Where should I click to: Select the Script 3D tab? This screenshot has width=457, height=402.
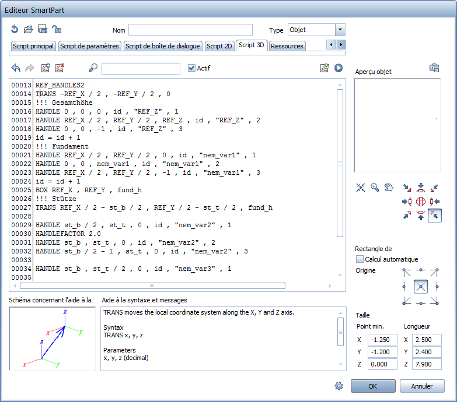coord(252,45)
